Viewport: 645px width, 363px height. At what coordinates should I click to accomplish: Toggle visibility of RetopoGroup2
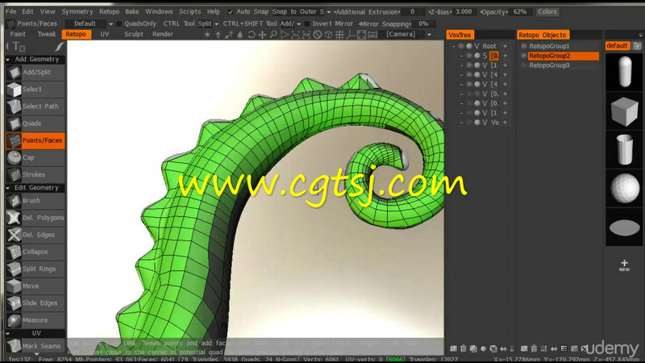(523, 56)
